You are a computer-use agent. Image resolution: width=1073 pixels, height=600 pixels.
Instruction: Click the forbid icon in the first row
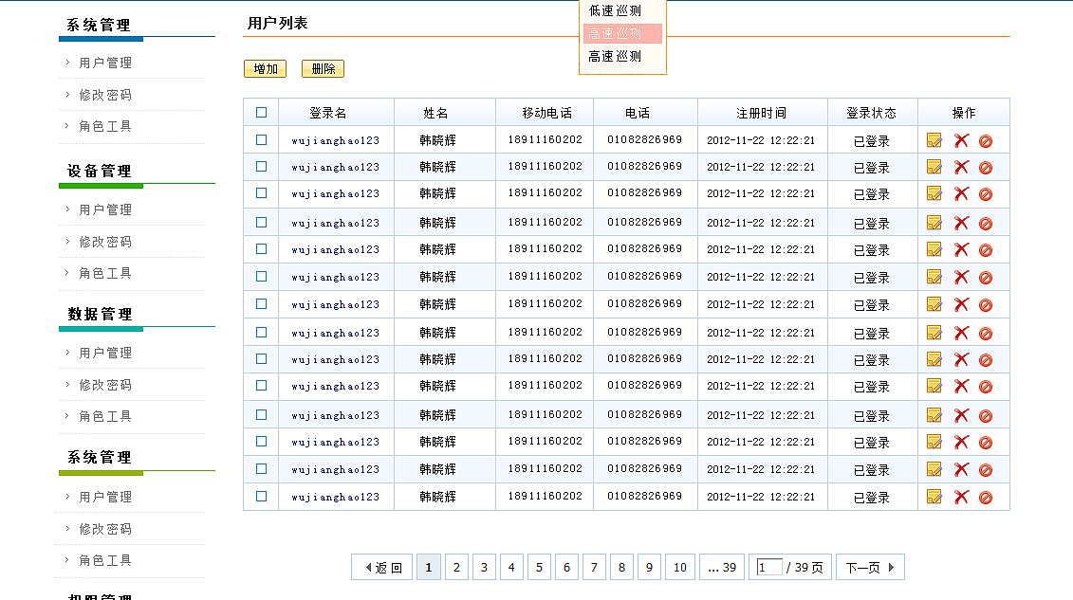point(986,139)
